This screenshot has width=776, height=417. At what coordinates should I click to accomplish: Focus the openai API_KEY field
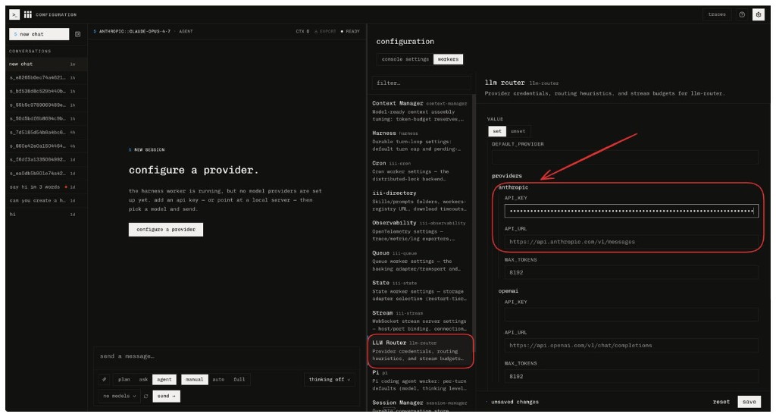631,315
